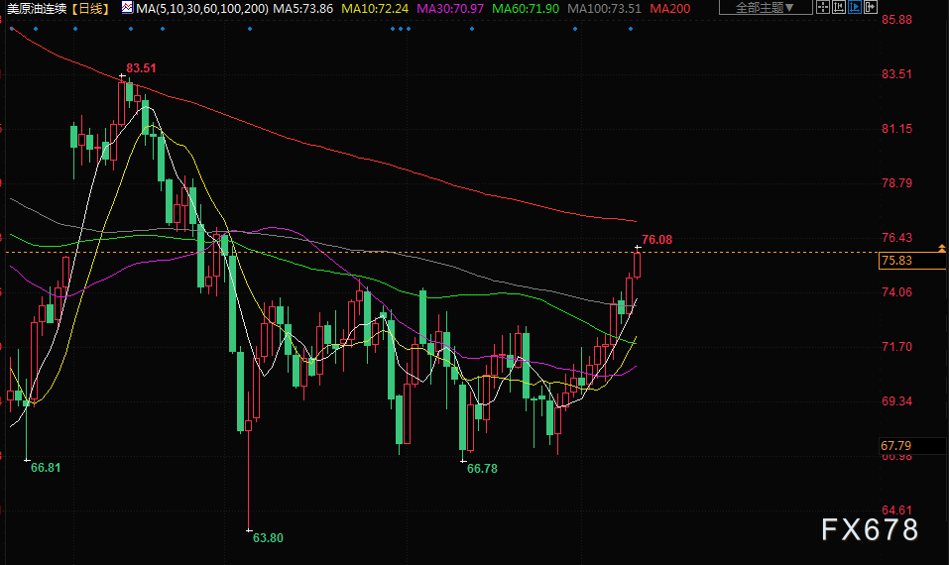
Task: Click the horizontal range compress icon
Action: 838,7
